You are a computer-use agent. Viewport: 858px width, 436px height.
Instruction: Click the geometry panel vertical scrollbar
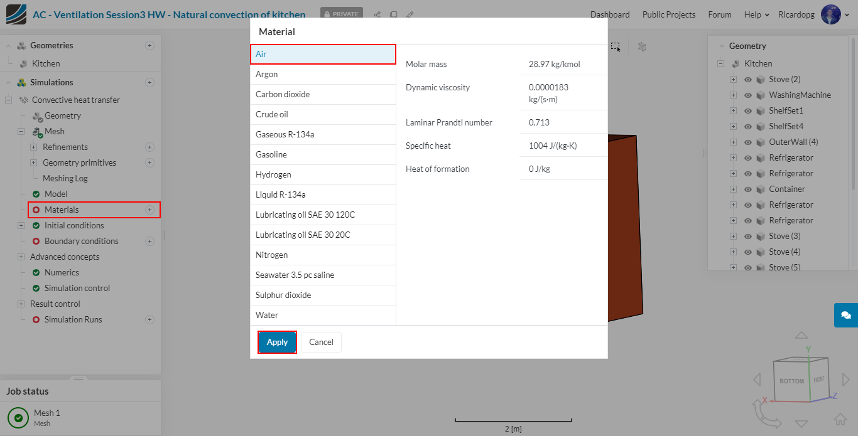[854, 113]
